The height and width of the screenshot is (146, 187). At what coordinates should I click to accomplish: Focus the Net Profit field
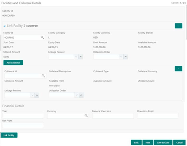tap(23, 126)
